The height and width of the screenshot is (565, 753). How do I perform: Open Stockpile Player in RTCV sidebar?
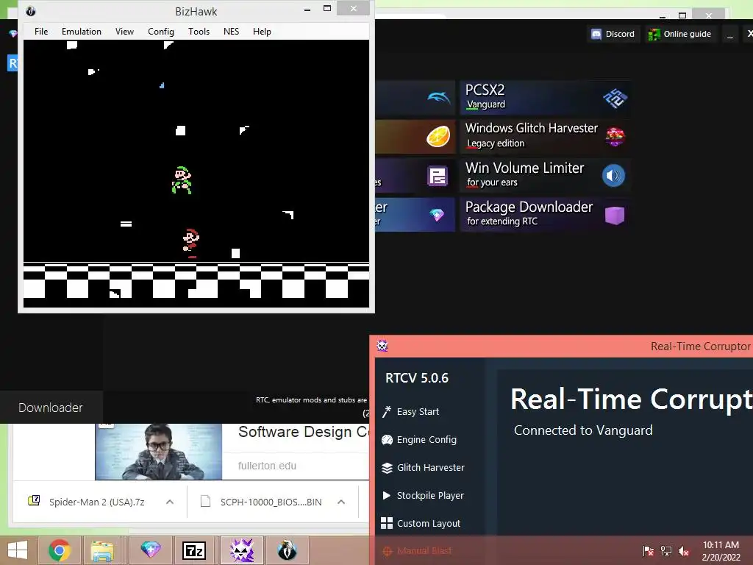pos(430,495)
